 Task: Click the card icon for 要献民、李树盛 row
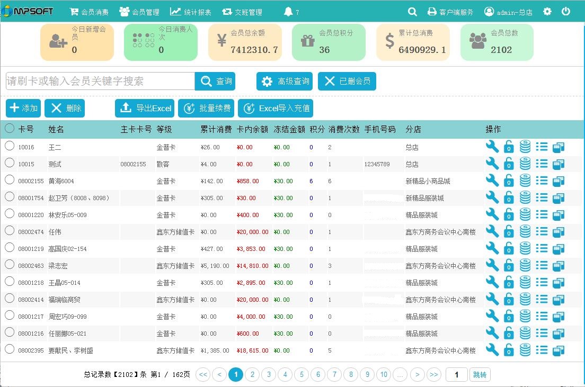[559, 350]
